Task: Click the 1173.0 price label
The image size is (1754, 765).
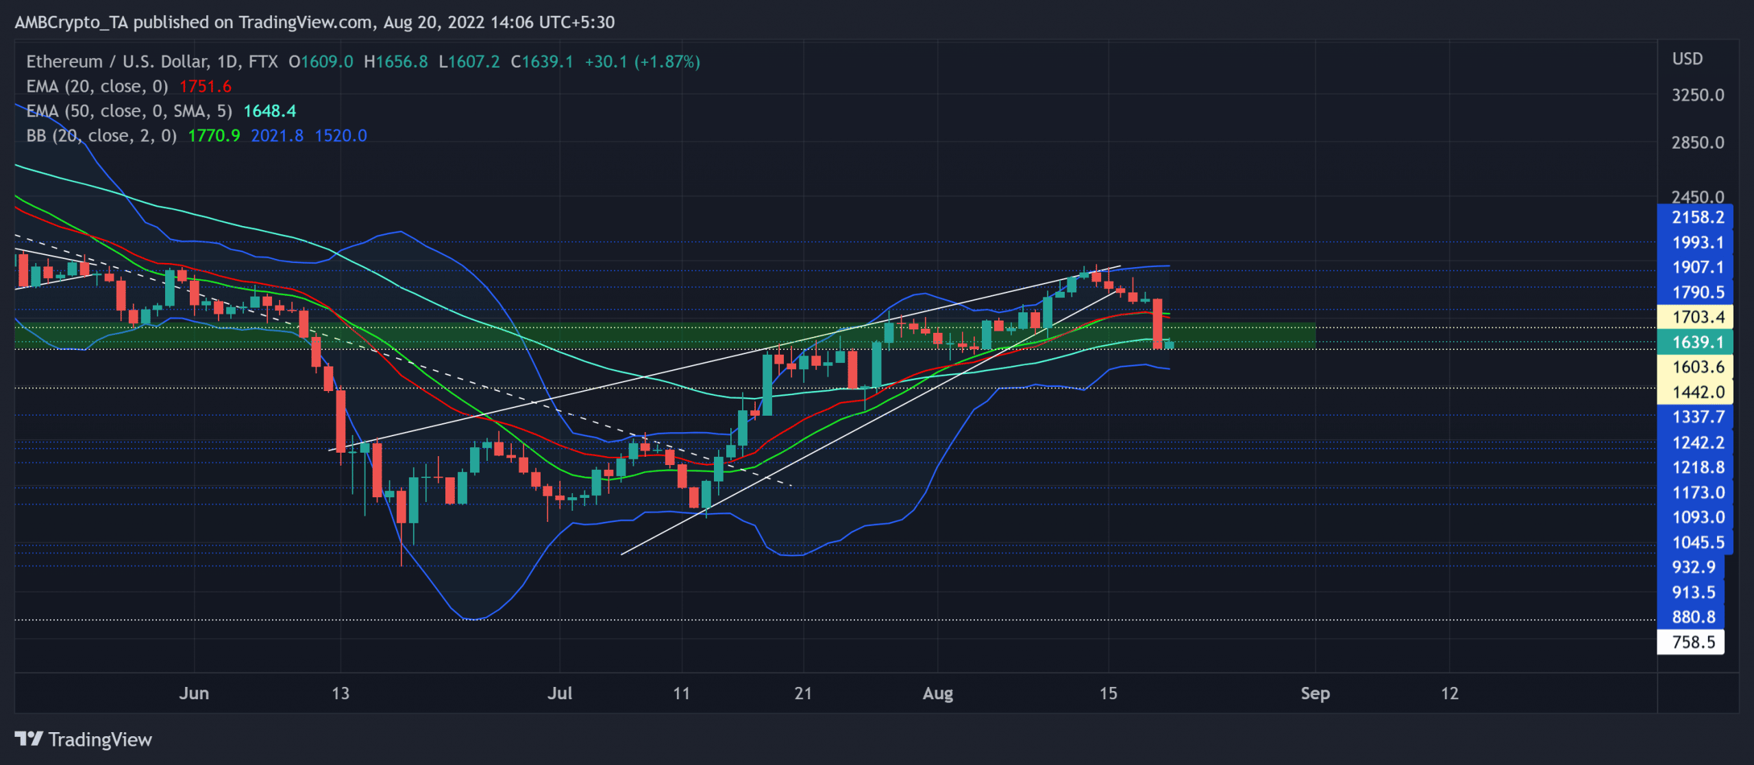Action: click(1695, 492)
